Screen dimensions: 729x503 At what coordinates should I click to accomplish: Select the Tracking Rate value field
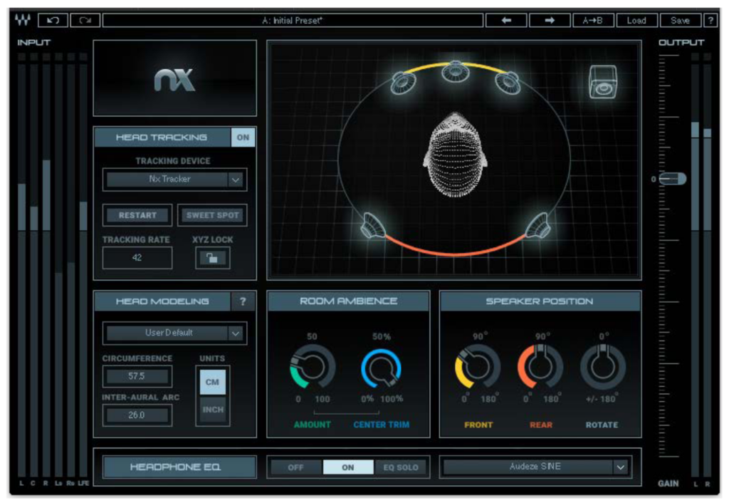(137, 258)
